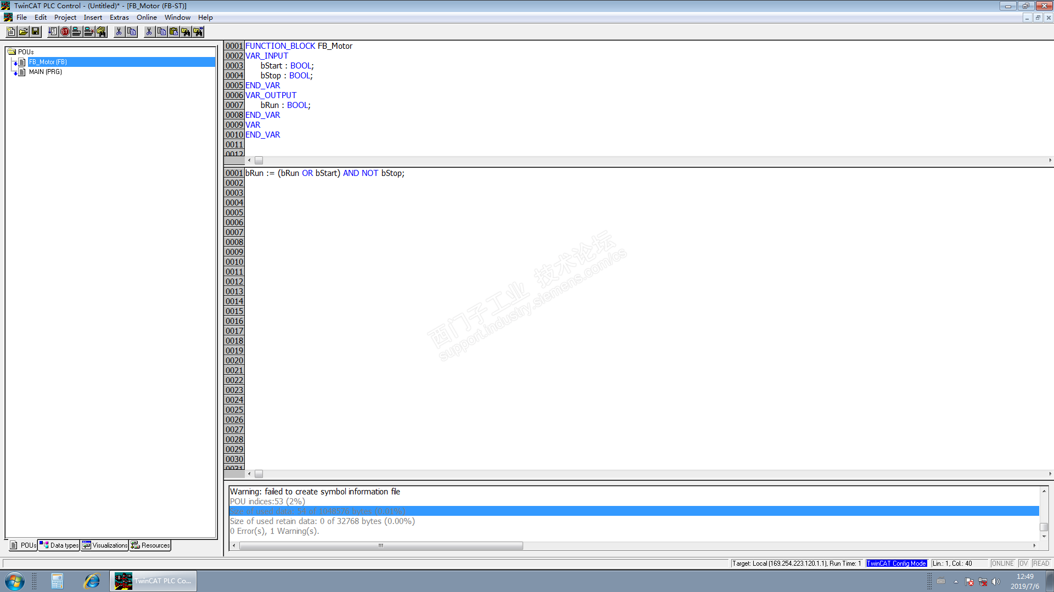Click the Paste clipboard toolbar icon
The image size is (1054, 592).
(x=173, y=32)
